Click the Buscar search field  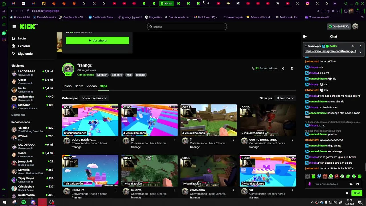(x=187, y=27)
